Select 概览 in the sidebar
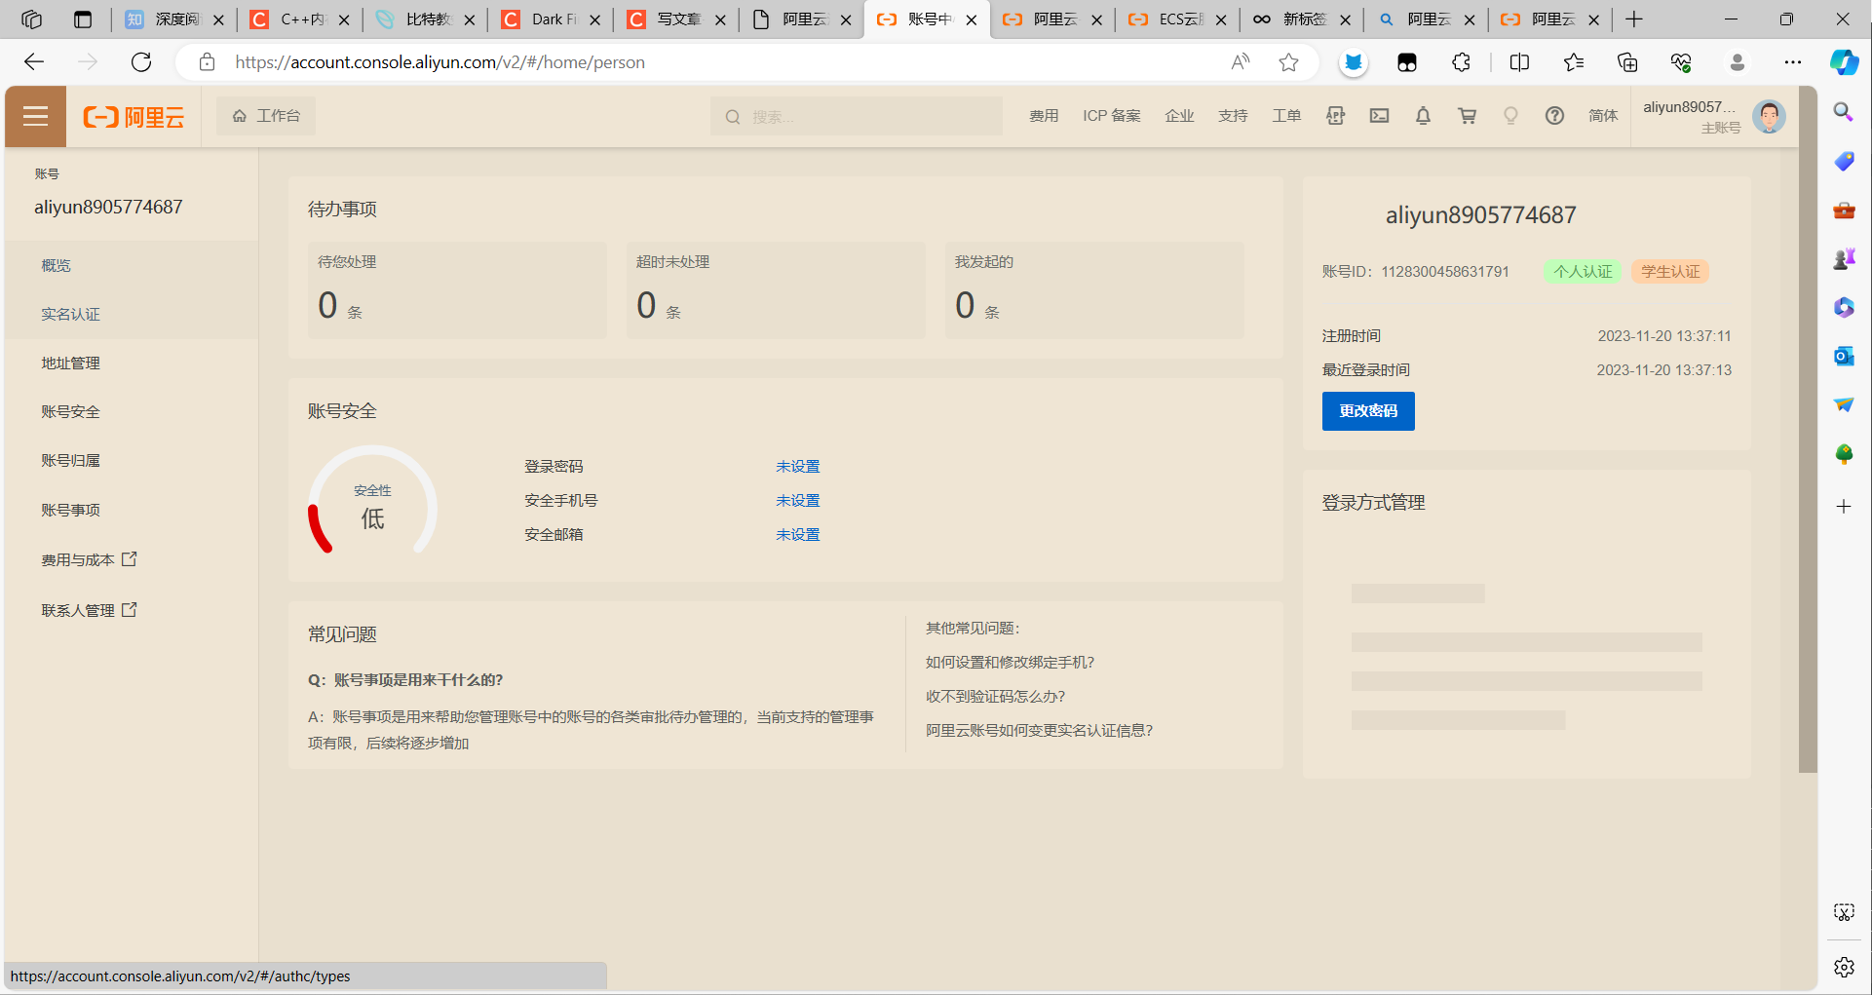 132,265
